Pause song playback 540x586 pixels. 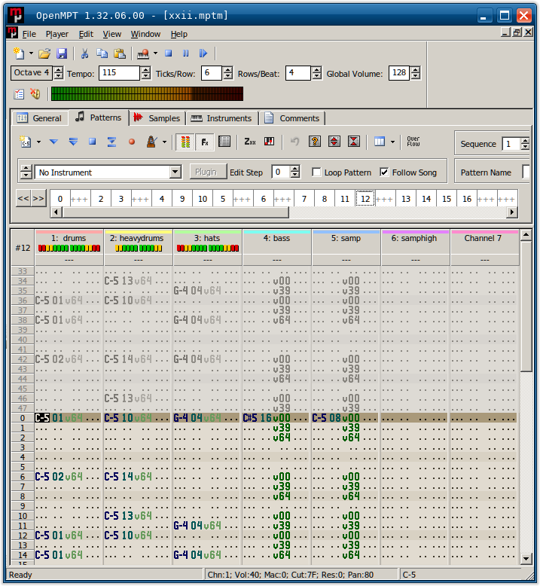(x=185, y=53)
